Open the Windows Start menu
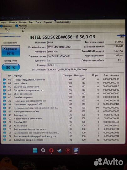This screenshot has width=127, height=170. click(35, 150)
